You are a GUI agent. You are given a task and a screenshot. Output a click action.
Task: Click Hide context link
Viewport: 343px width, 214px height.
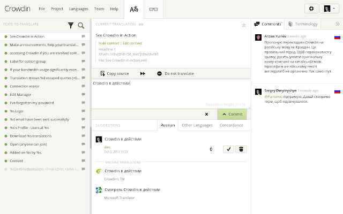pos(109,43)
